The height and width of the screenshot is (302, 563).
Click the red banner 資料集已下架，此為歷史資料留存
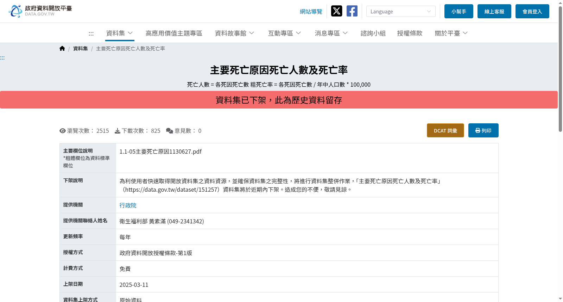[x=279, y=100]
